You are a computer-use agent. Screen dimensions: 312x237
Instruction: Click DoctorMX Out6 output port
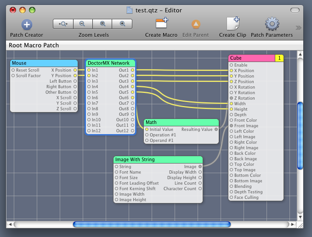tap(132, 98)
